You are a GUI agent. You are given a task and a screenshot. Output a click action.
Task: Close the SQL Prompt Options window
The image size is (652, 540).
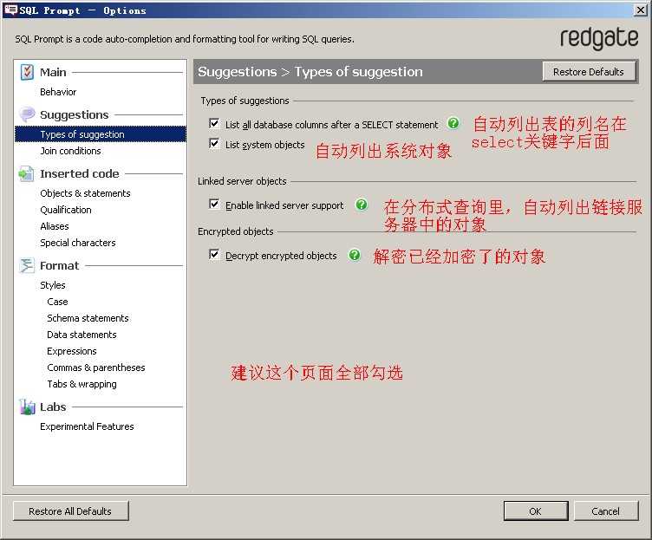click(x=641, y=10)
